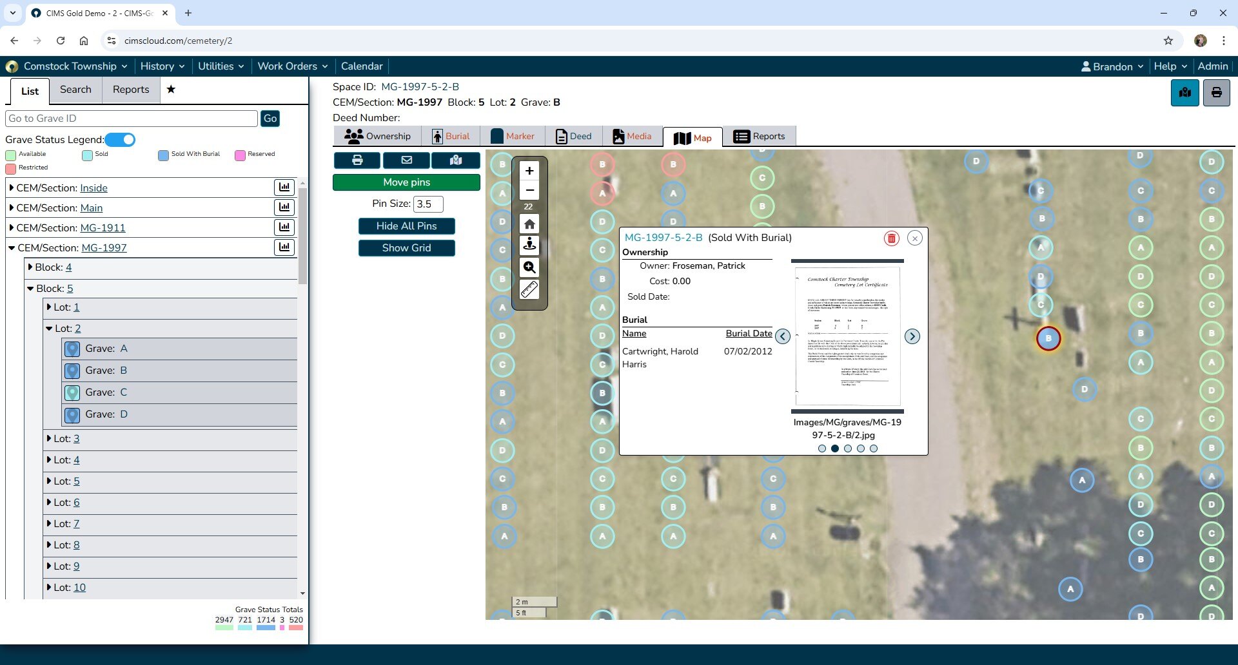The width and height of the screenshot is (1238, 665).
Task: Click Sold With Burial blue legend swatch
Action: (x=163, y=155)
